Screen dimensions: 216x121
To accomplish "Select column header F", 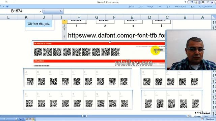I will 114,17.
